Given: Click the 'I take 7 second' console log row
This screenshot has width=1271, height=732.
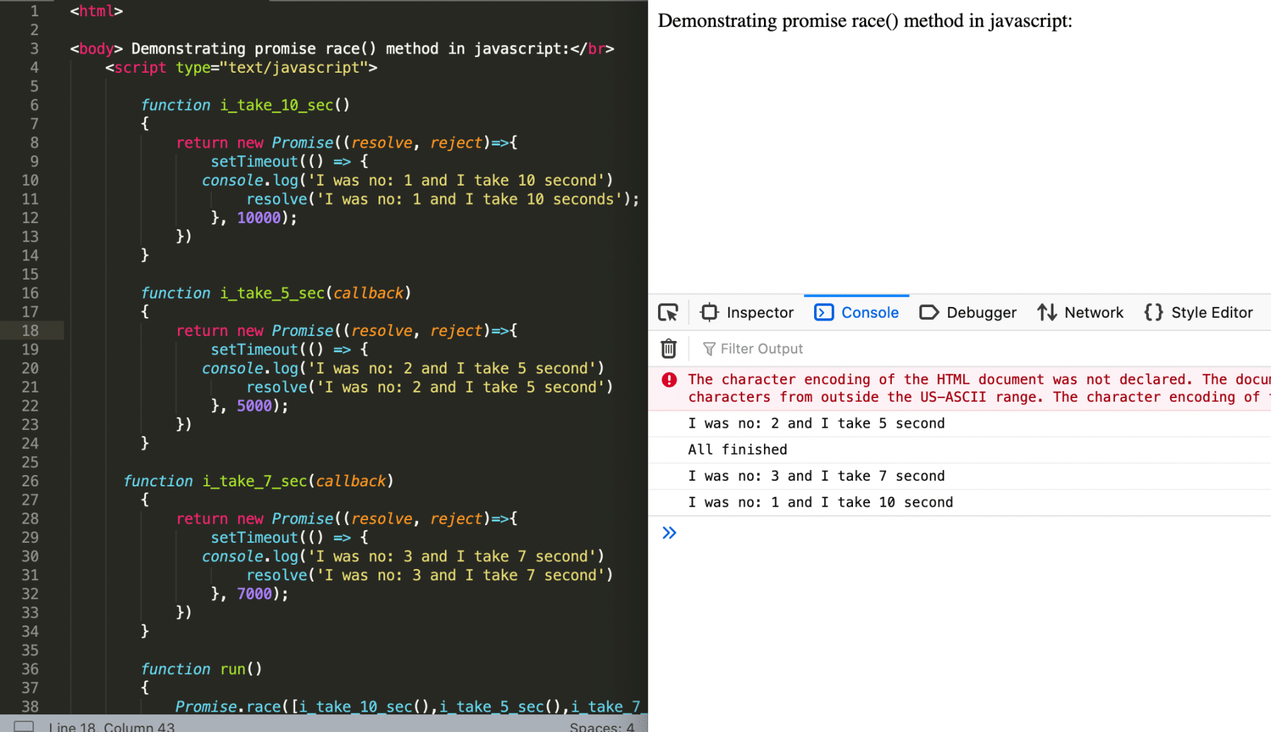Looking at the screenshot, I should 816,476.
